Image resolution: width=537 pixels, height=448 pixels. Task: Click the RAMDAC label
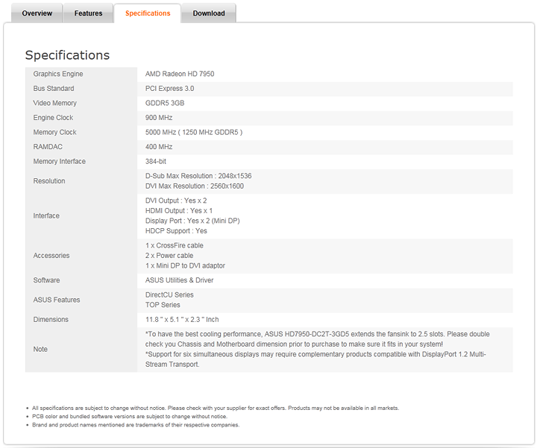tap(48, 147)
